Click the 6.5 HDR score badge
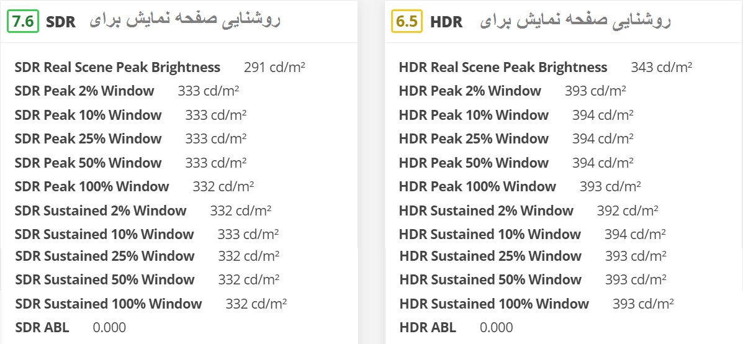The image size is (743, 344). pyautogui.click(x=407, y=22)
